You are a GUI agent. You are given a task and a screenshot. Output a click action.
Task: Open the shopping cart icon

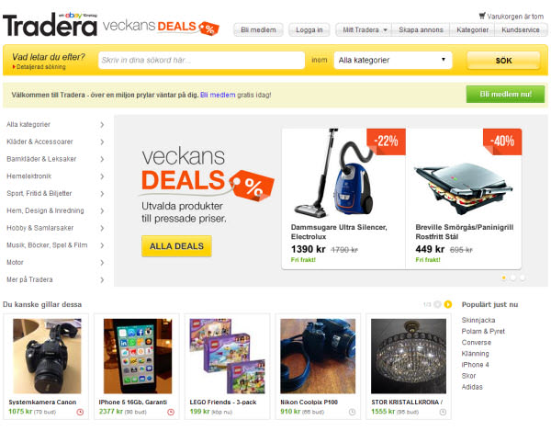pyautogui.click(x=482, y=16)
